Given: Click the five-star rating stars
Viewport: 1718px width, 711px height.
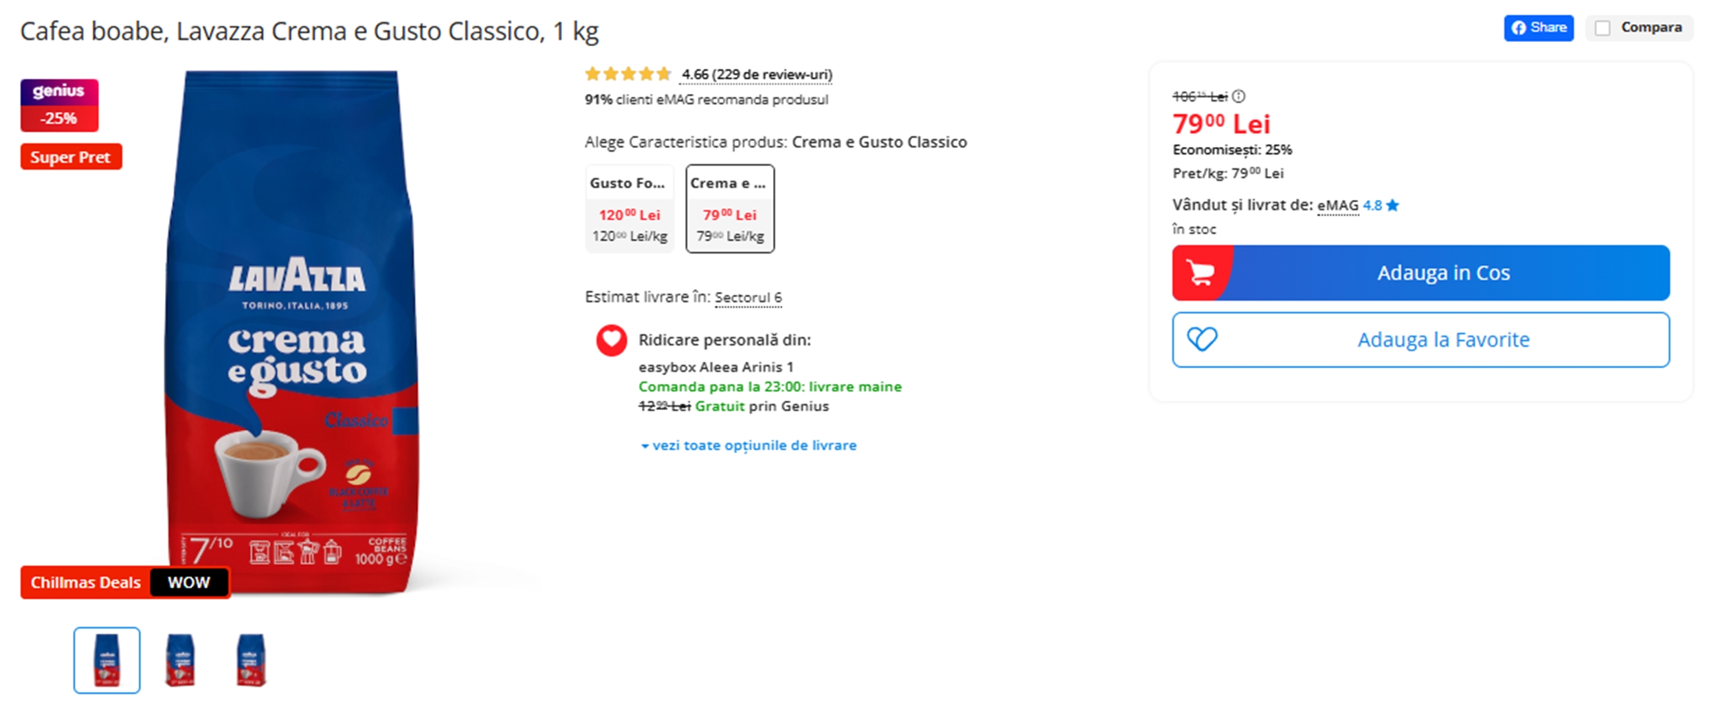Looking at the screenshot, I should (627, 74).
